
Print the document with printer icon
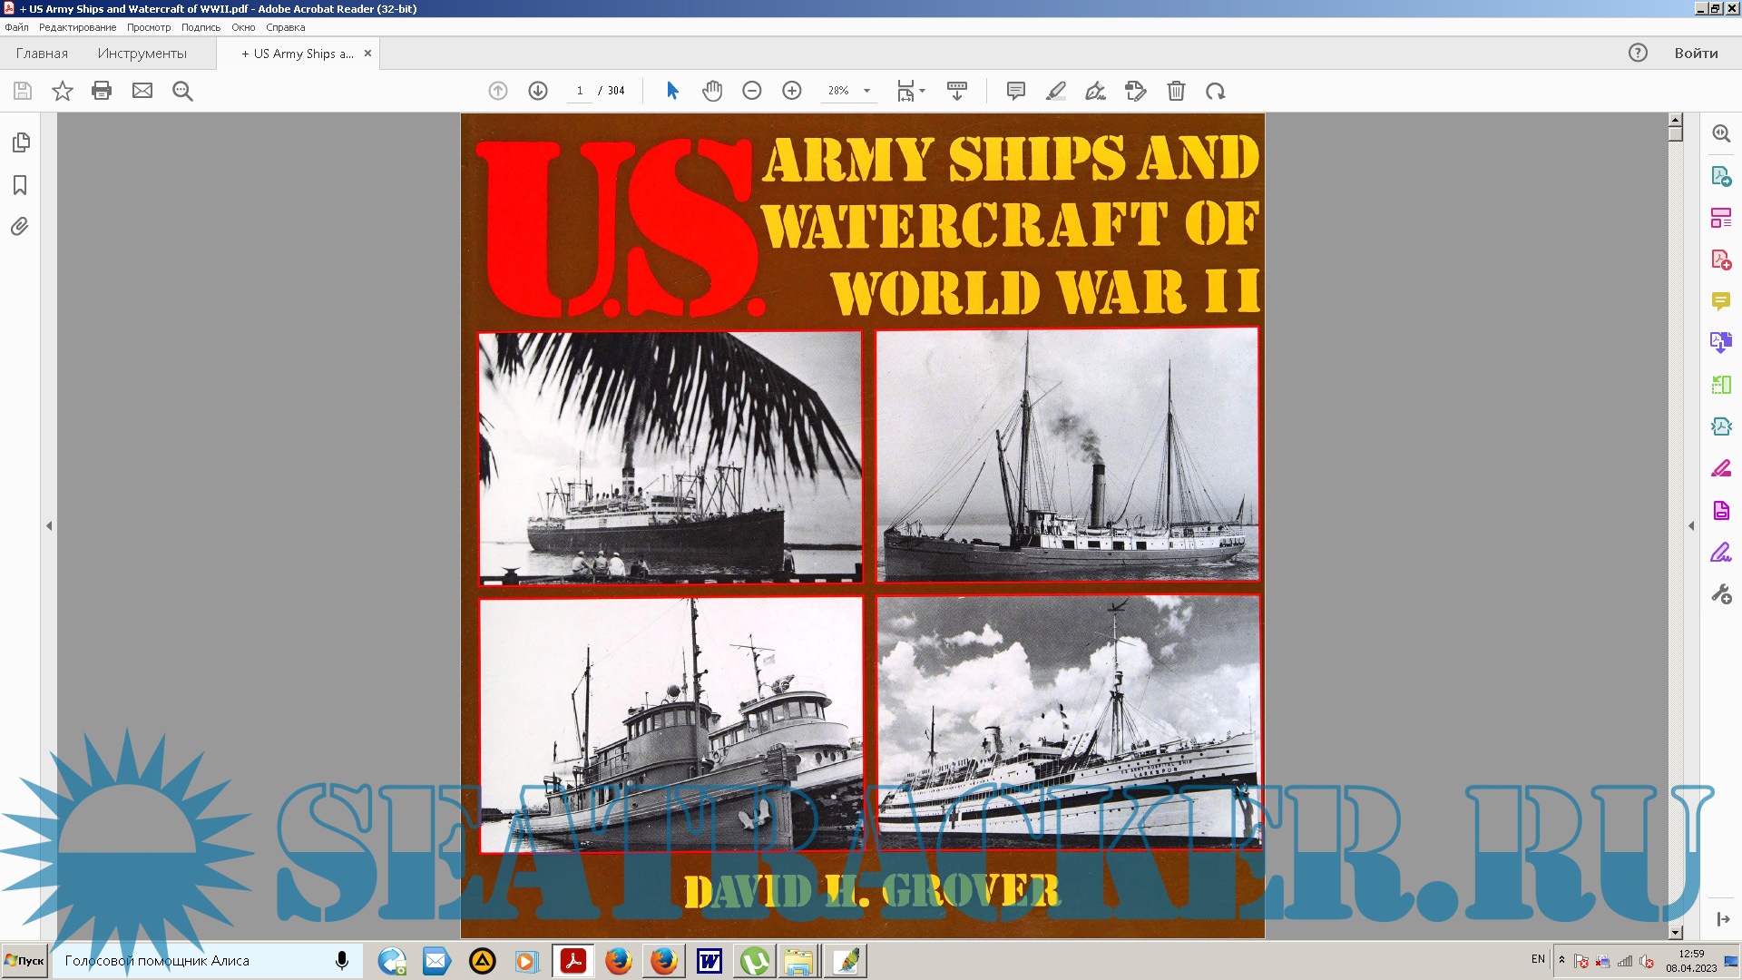pyautogui.click(x=102, y=91)
